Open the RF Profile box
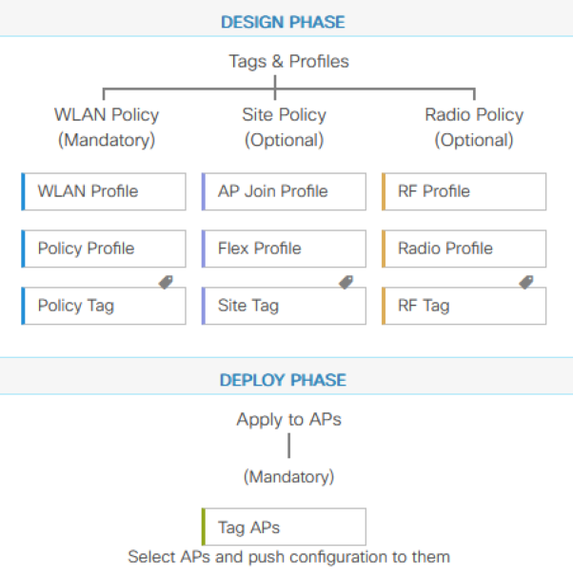 tap(464, 191)
